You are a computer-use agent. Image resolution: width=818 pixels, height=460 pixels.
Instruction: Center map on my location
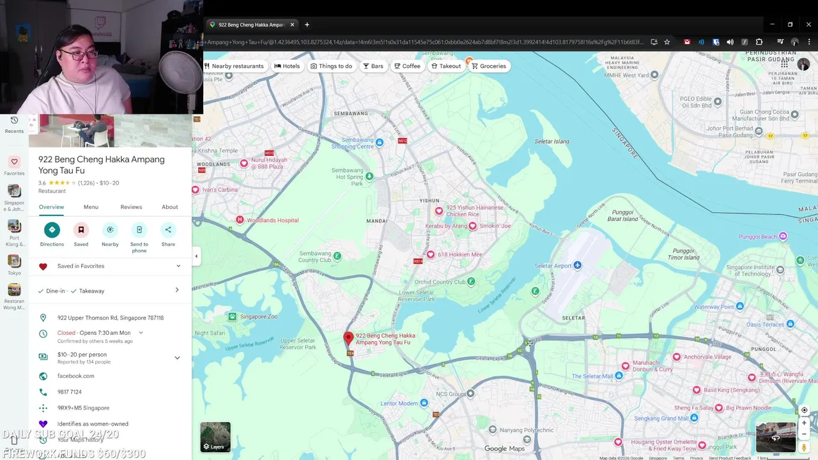804,410
